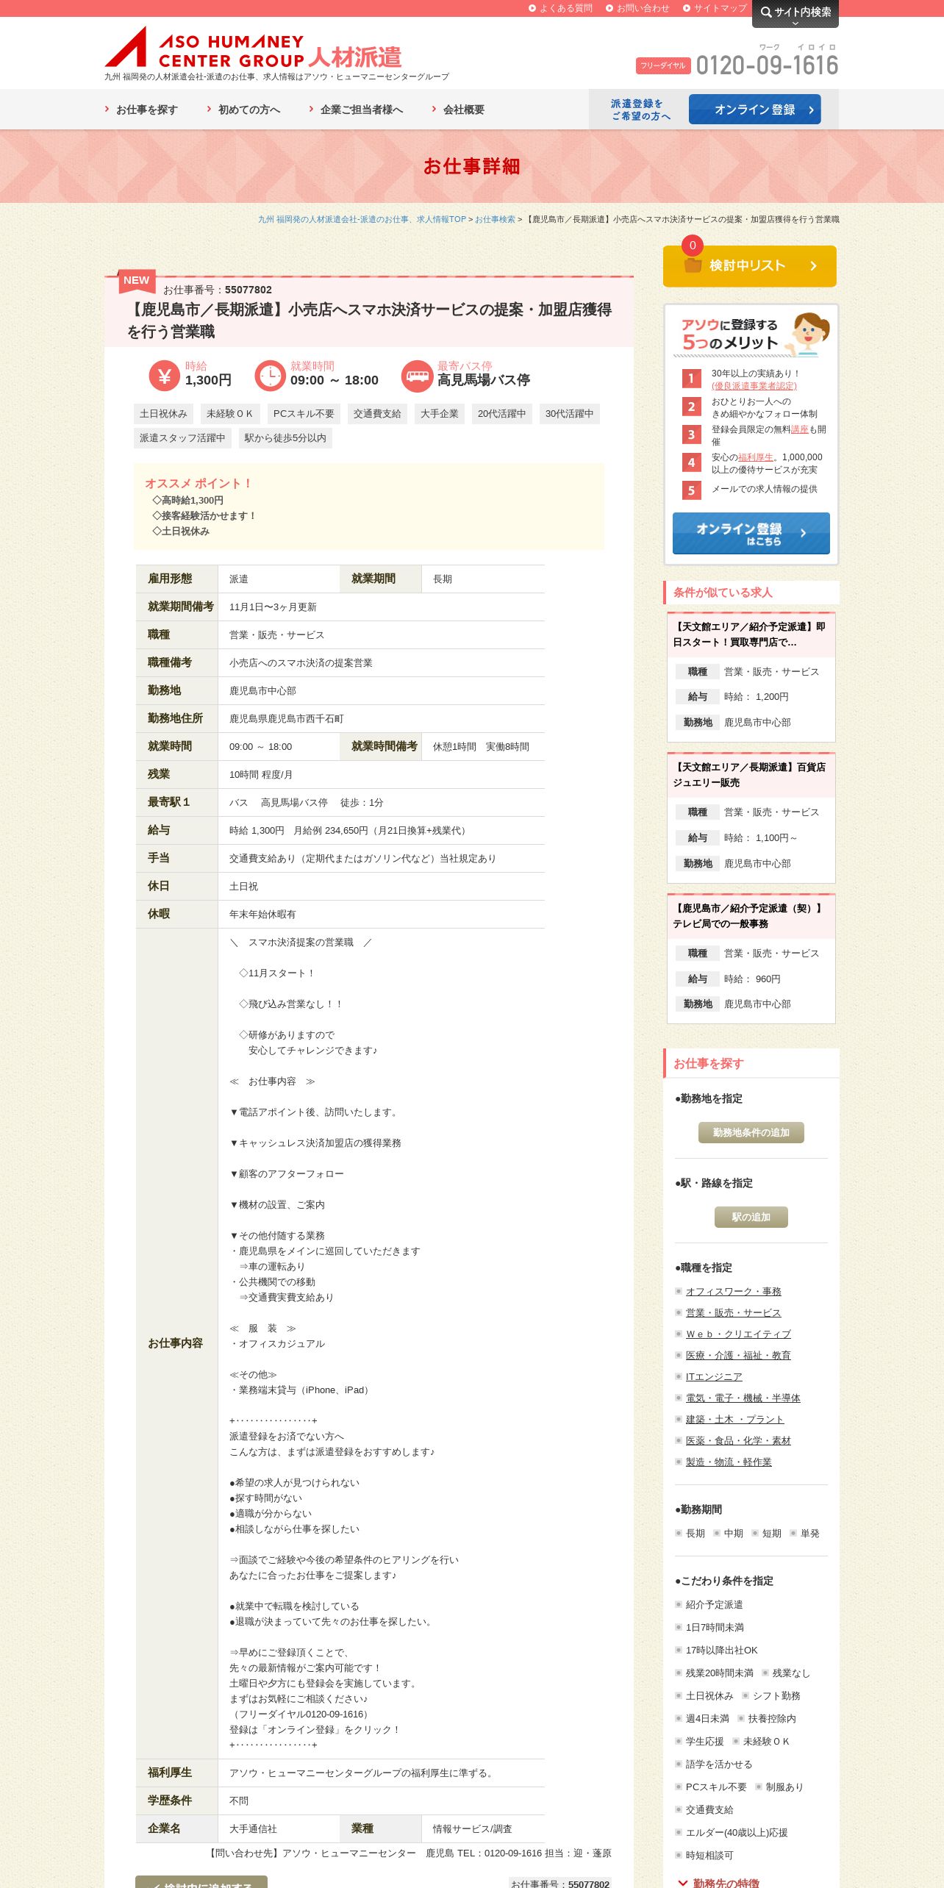Follow breadcrumb 求人情報TOP link
The image size is (944, 1888).
tap(362, 219)
